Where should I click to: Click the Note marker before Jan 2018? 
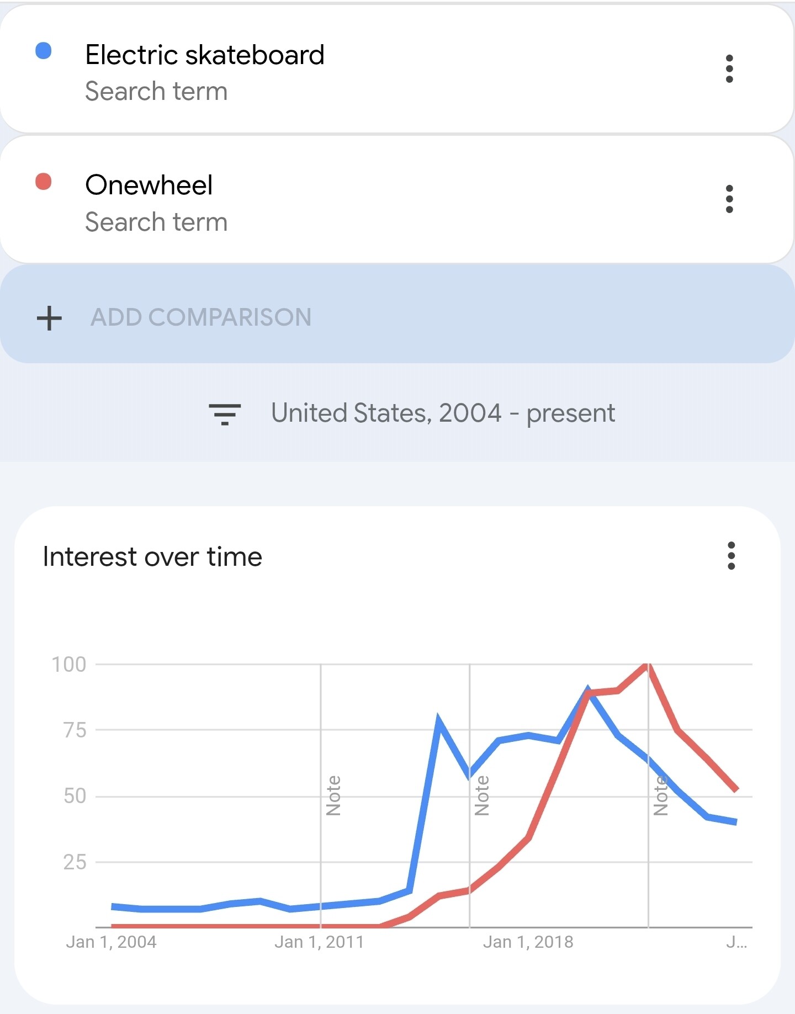click(x=482, y=795)
